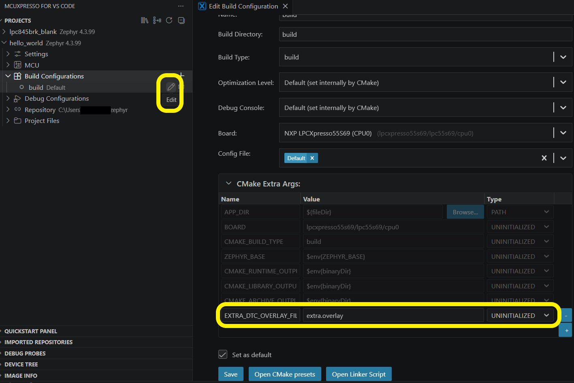Expand the Repository node chevron
Screen dimensions: 574x383
[8, 110]
